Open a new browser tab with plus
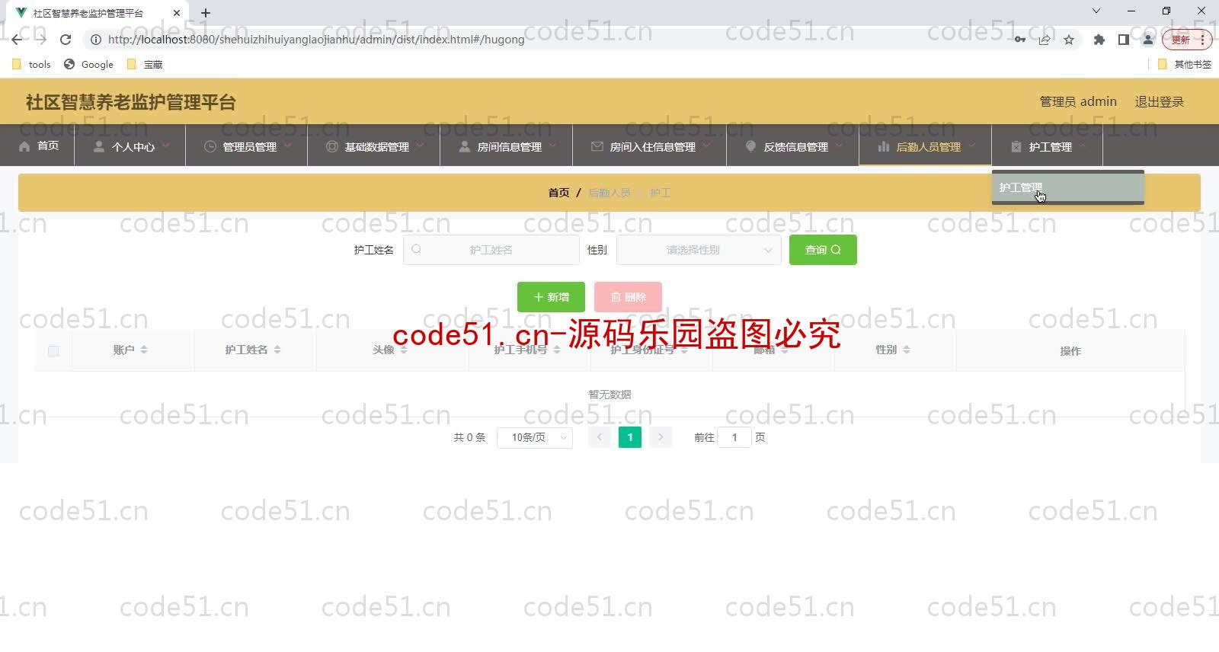The height and width of the screenshot is (652, 1219). [206, 13]
